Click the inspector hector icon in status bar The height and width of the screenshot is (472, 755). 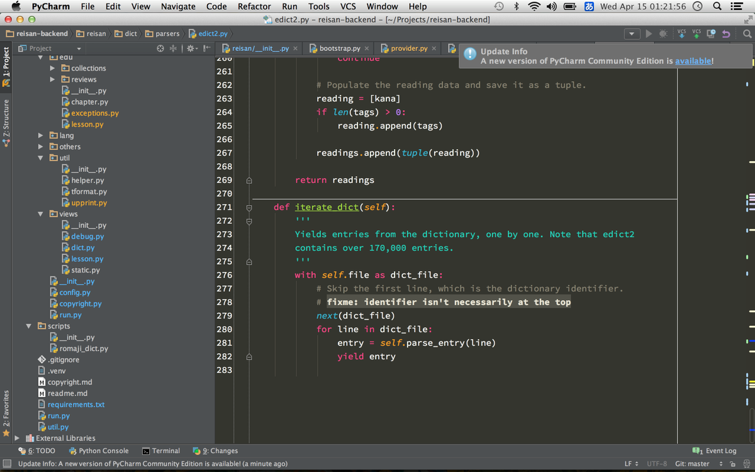tap(746, 464)
